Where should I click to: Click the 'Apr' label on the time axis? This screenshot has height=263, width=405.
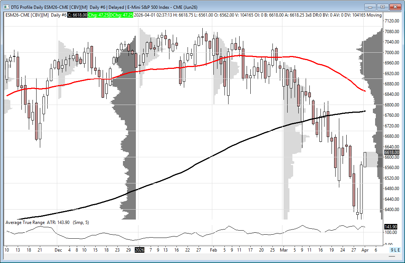[365, 250]
